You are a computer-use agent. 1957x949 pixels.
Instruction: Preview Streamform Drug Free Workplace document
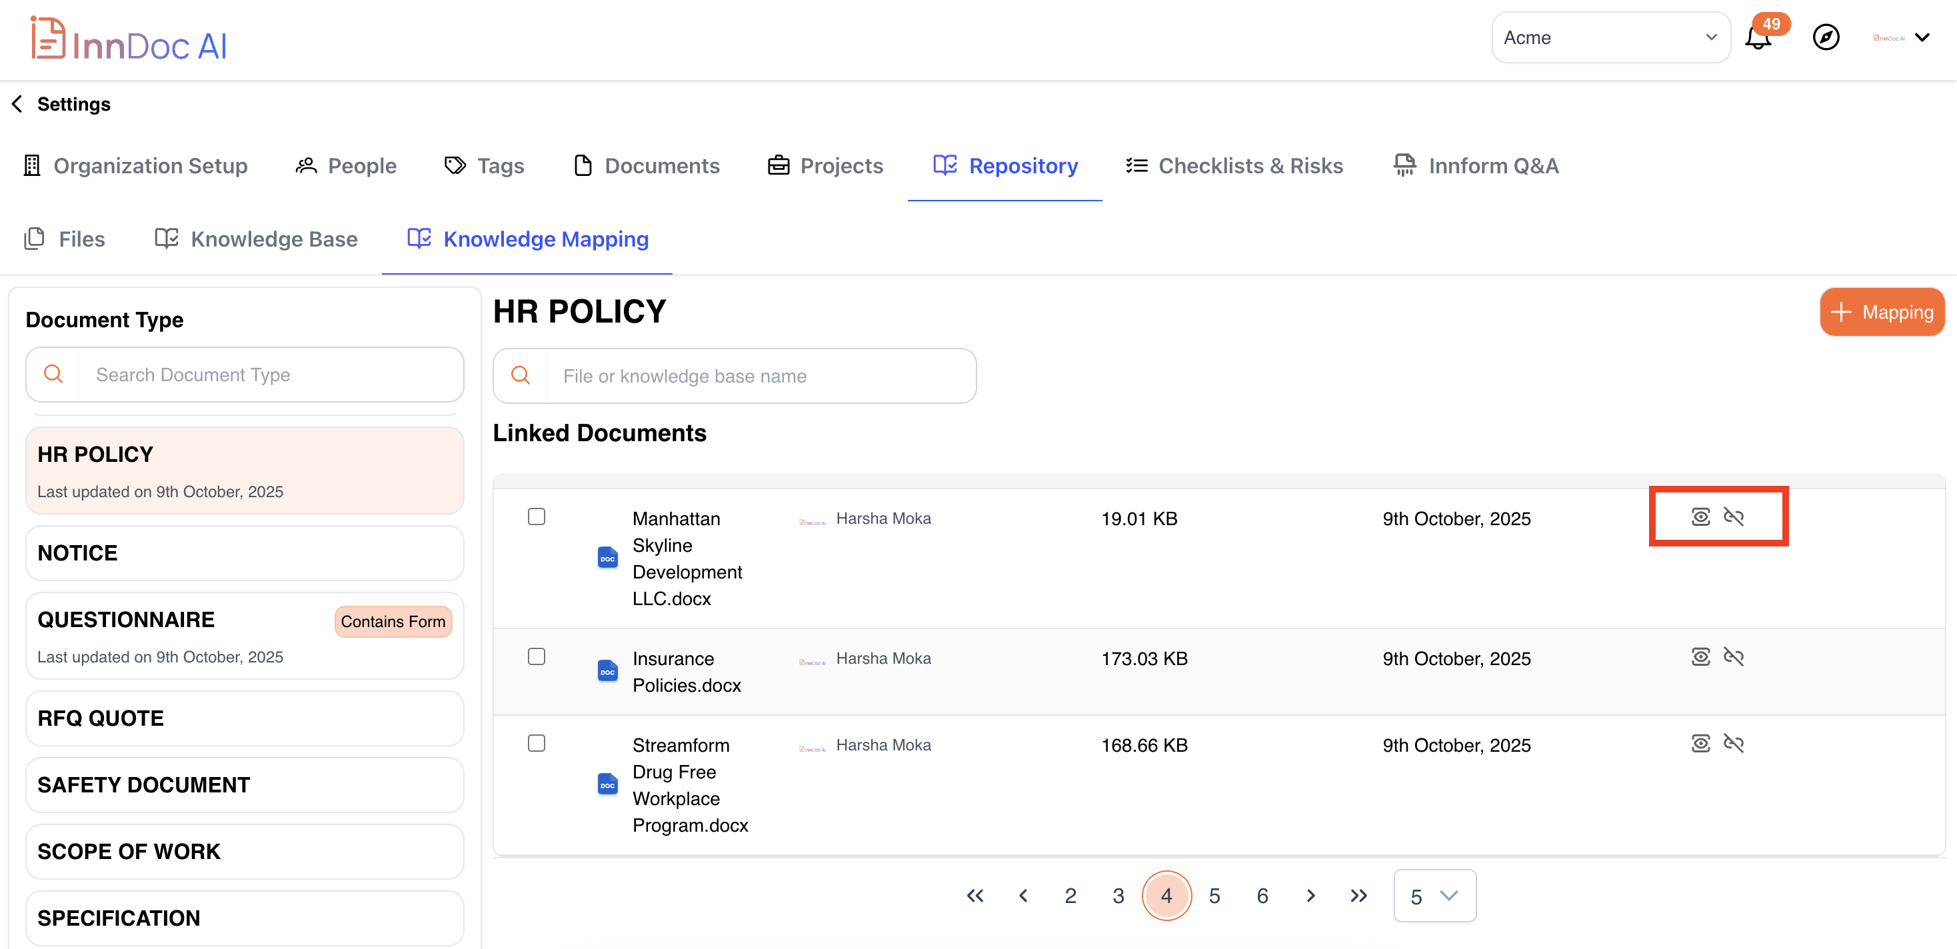point(1700,744)
